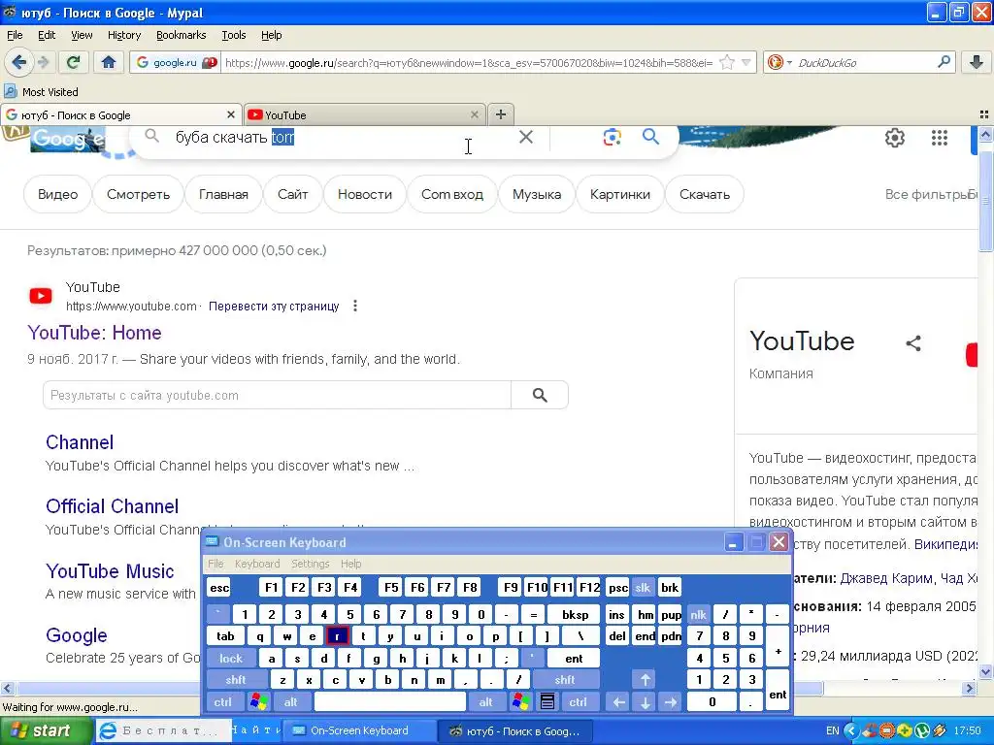Open the Official Channel sitelink
This screenshot has width=994, height=745.
point(113,506)
